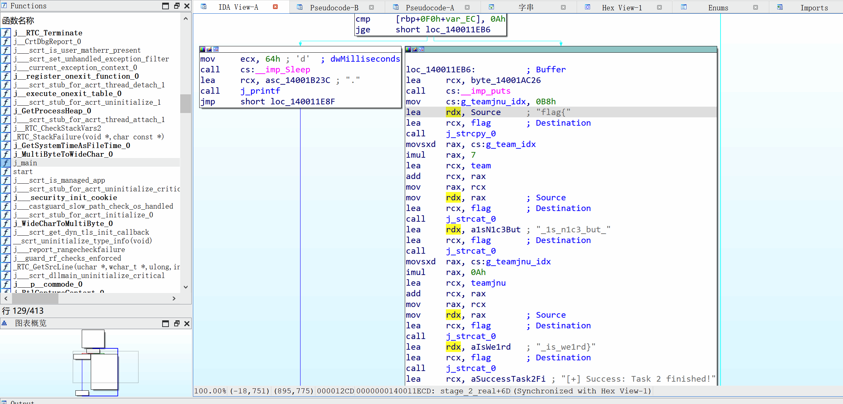Click g_teamjnu_idx in the mov 0B8h line

pyautogui.click(x=493, y=101)
